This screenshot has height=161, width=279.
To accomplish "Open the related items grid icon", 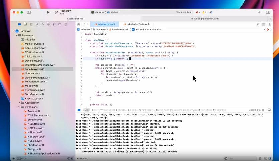I will pyautogui.click(x=78, y=24).
